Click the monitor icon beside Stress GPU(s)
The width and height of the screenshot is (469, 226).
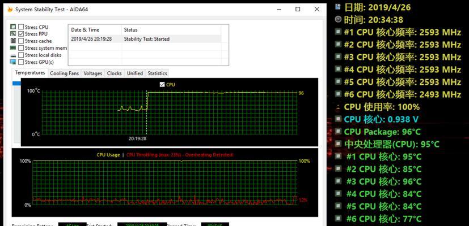[x=13, y=62]
